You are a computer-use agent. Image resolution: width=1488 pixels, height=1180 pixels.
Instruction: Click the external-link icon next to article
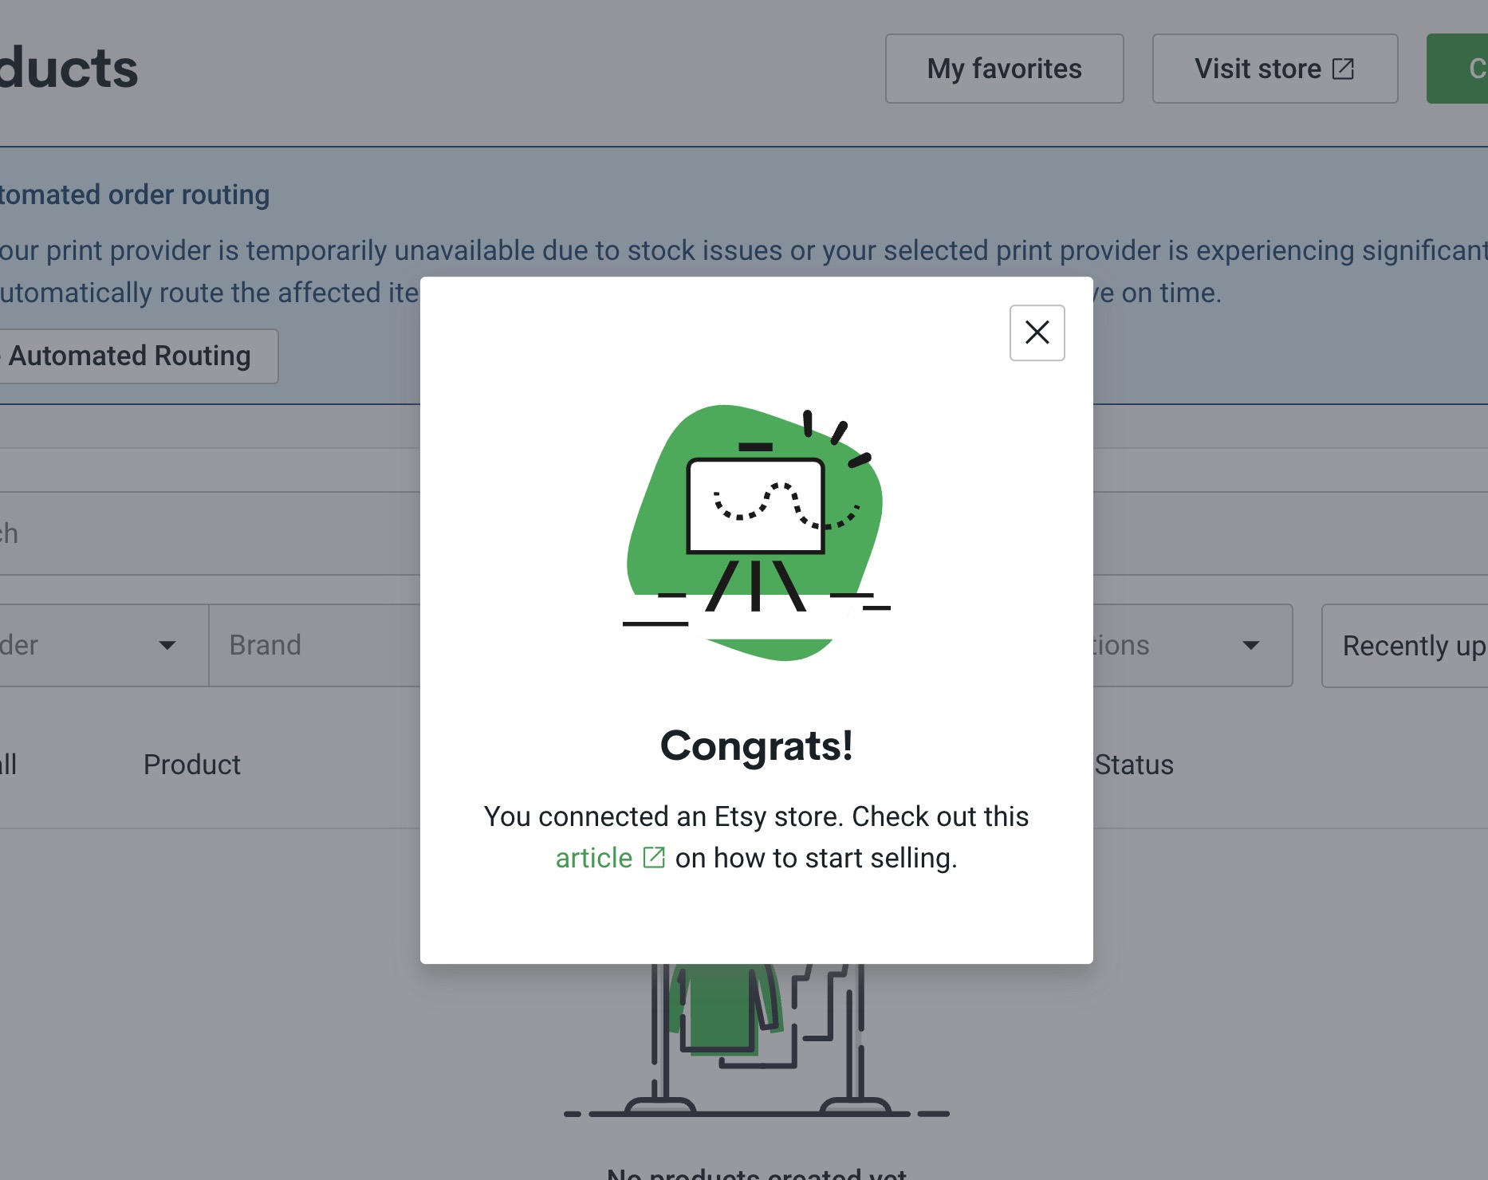tap(653, 857)
